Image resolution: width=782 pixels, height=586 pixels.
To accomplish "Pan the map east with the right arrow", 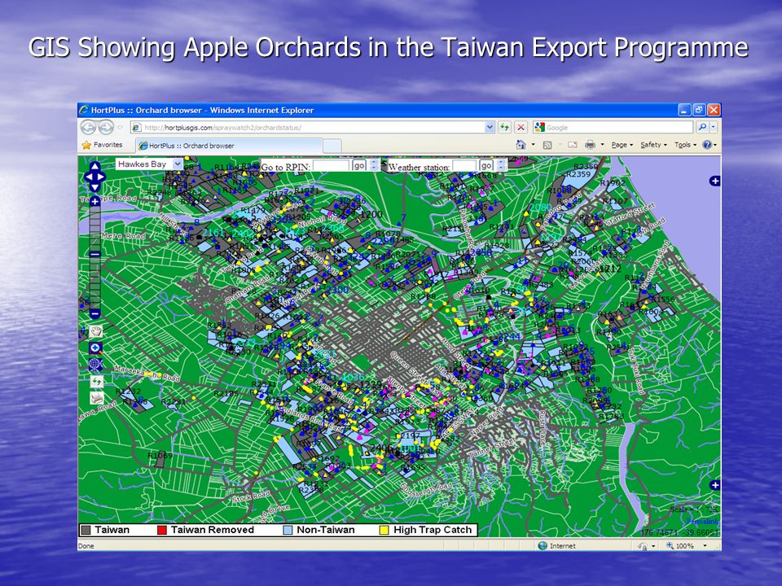I will tap(101, 177).
